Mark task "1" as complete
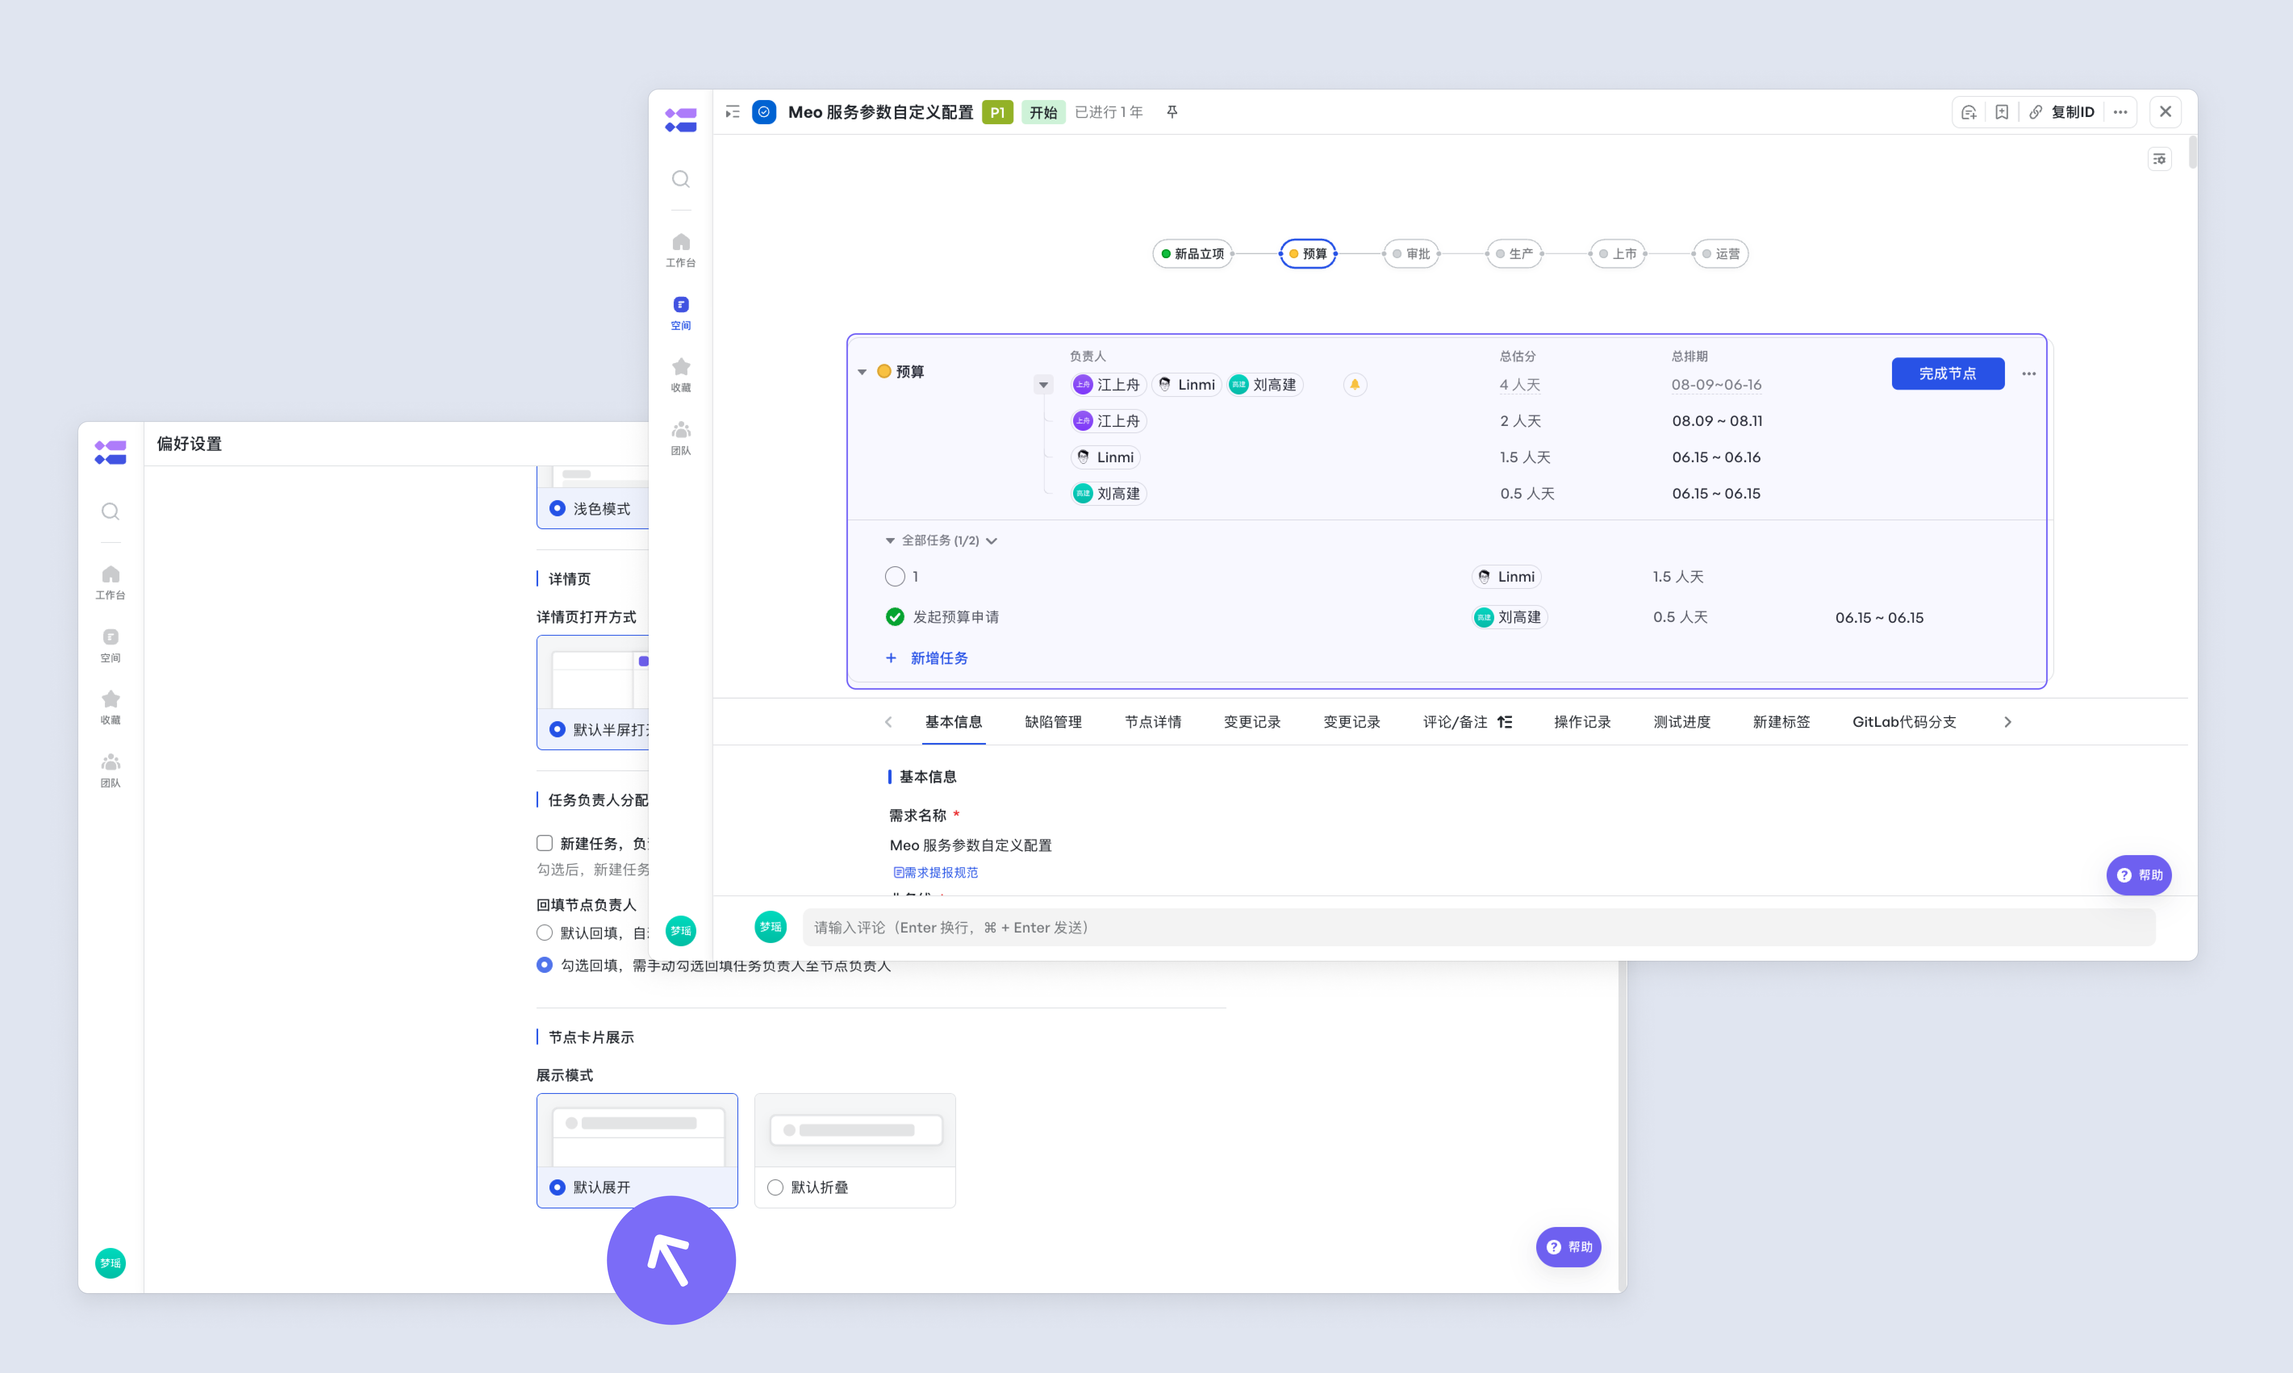The height and width of the screenshot is (1373, 2293). [x=894, y=576]
